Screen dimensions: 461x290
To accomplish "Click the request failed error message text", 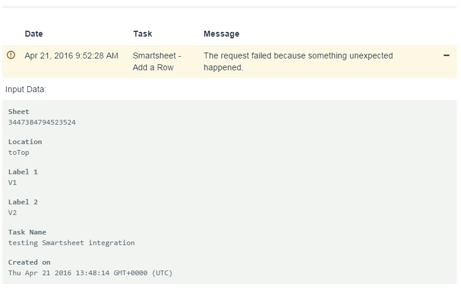I will point(298,61).
